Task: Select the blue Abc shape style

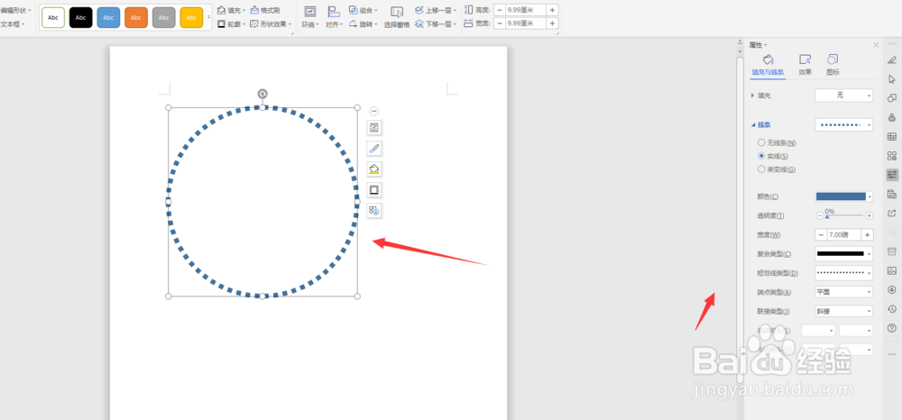Action: 108,18
